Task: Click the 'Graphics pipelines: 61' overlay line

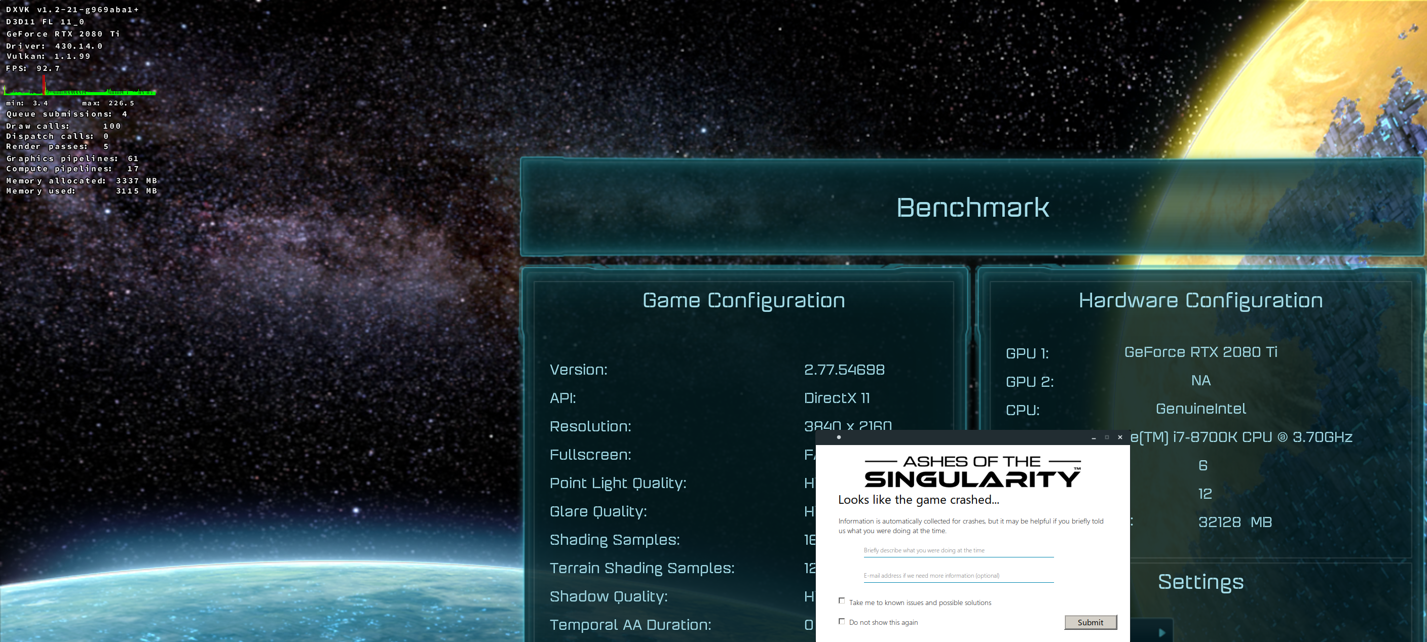Action: pos(72,158)
